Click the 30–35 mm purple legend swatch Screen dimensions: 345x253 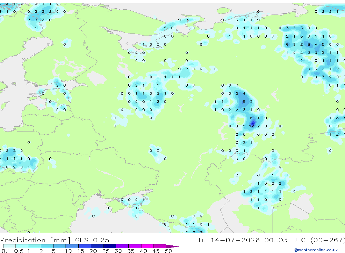pyautogui.click(x=122, y=246)
